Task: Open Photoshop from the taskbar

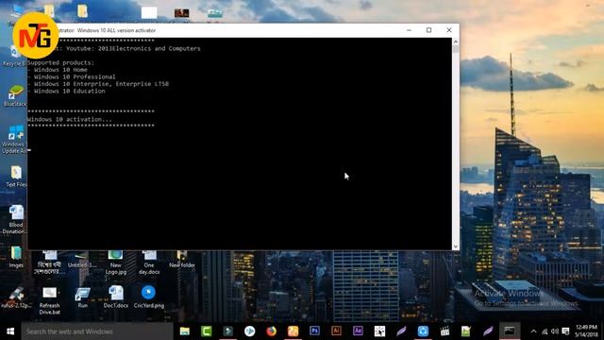Action: tap(314, 331)
